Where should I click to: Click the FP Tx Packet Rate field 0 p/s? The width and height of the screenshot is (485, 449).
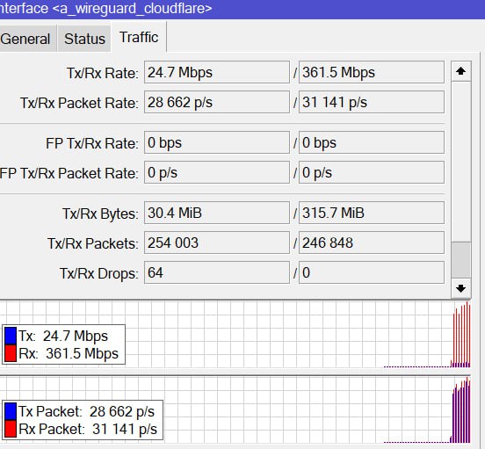click(217, 172)
